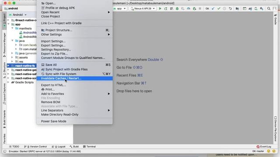Choose Save All from File menu
The height and width of the screenshot is (157, 280).
click(75, 65)
